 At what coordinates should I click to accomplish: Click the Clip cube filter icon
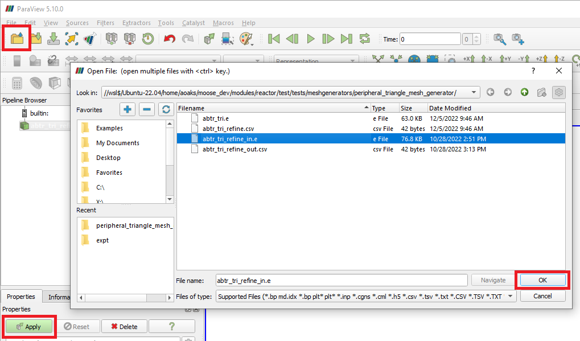tap(55, 83)
